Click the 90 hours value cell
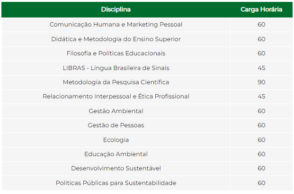This screenshot has height=194, width=294. point(261,82)
